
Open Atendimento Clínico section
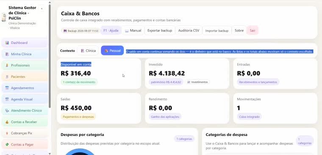pos(25,111)
